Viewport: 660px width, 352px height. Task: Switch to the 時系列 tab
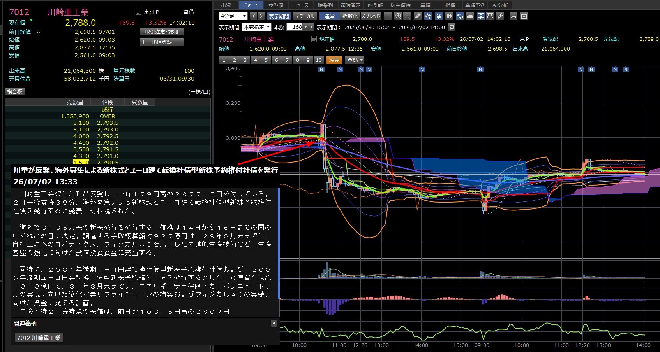(x=325, y=5)
